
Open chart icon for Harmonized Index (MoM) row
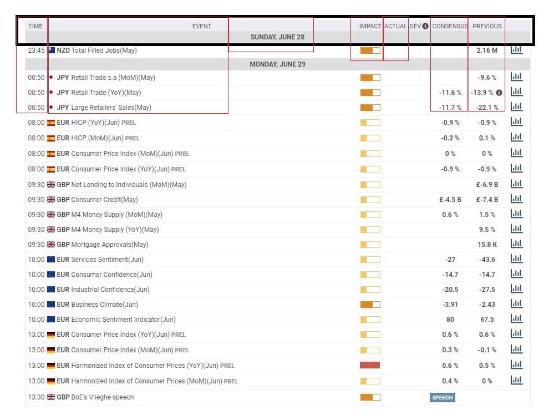click(516, 380)
